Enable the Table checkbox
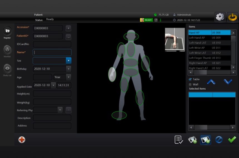The image size is (239, 158). tap(190, 79)
